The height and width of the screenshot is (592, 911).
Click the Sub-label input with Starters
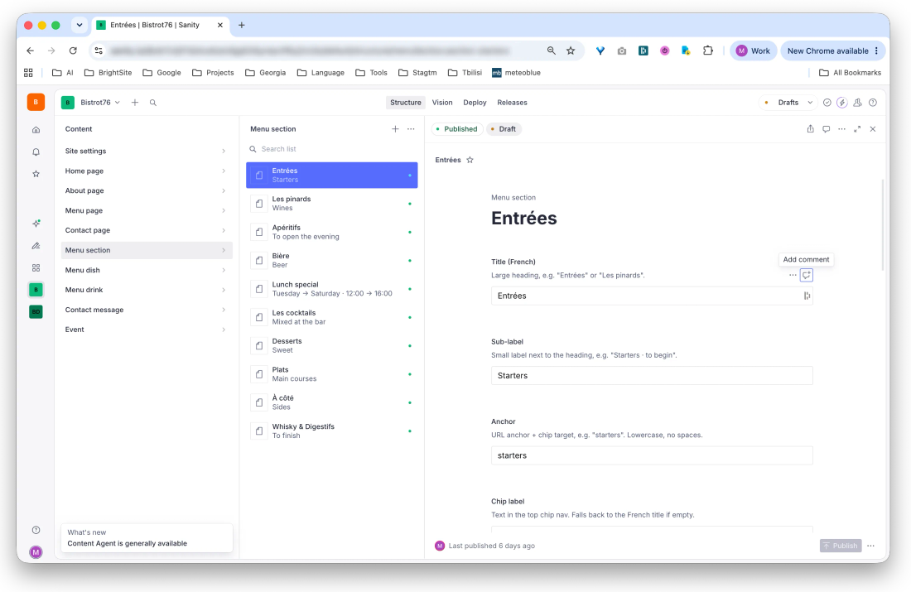(x=652, y=375)
